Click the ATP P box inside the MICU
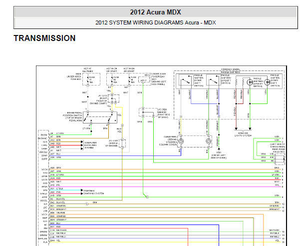The height and width of the screenshot is (246, 300). 144,80
